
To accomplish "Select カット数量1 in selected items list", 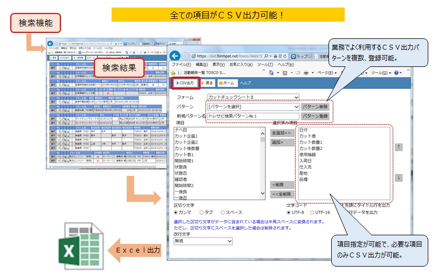I will [311, 142].
